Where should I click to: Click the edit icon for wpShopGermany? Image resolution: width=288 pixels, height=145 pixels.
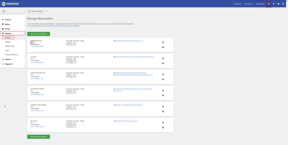pyautogui.click(x=163, y=42)
